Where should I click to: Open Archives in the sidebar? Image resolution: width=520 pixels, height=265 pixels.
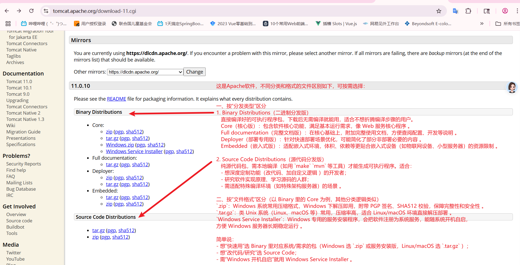tap(15, 62)
